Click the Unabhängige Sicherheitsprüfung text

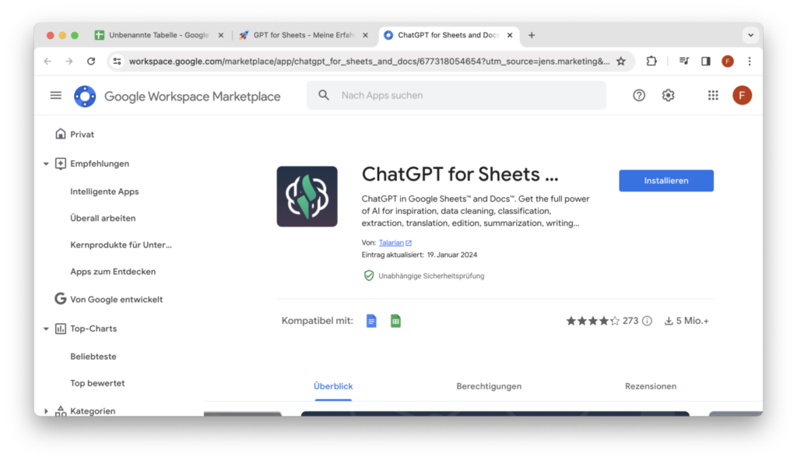pyautogui.click(x=431, y=276)
